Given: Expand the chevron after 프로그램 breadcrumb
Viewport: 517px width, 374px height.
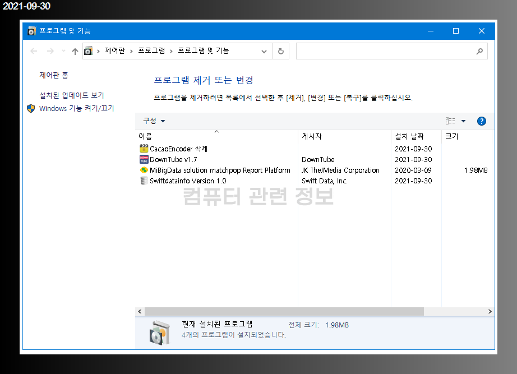Looking at the screenshot, I should pos(171,51).
